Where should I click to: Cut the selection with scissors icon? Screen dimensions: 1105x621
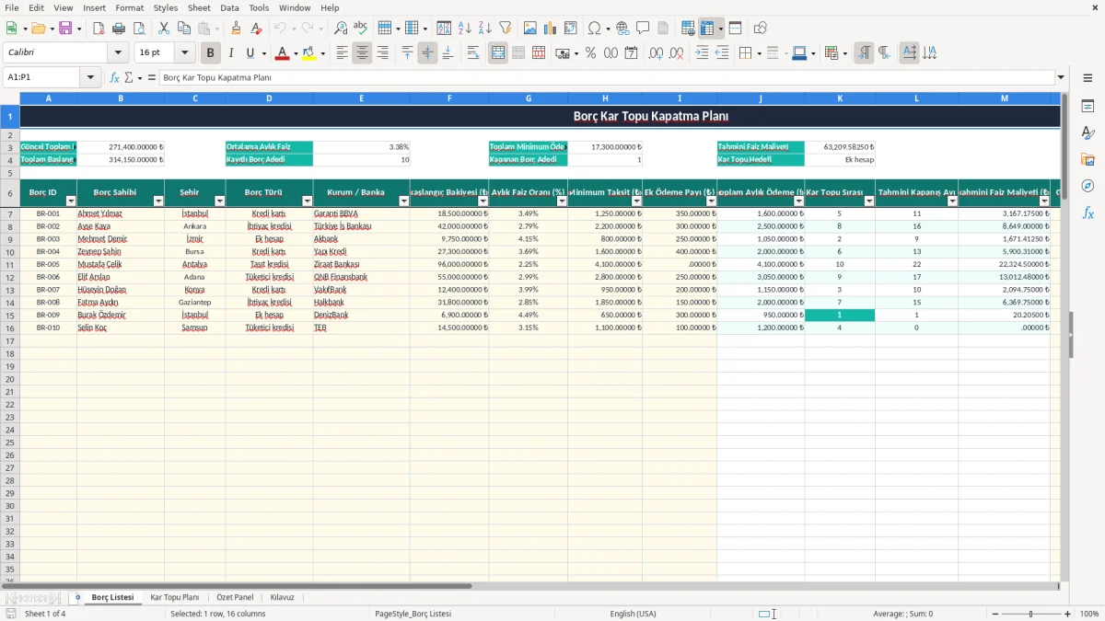coord(164,29)
